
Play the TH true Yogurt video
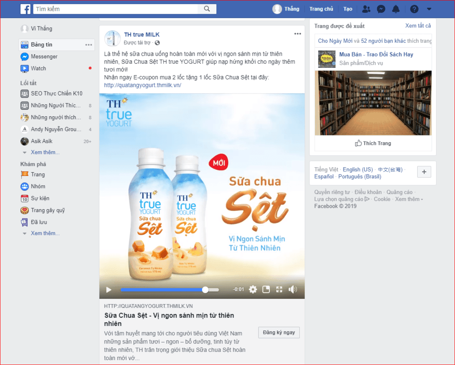point(109,289)
